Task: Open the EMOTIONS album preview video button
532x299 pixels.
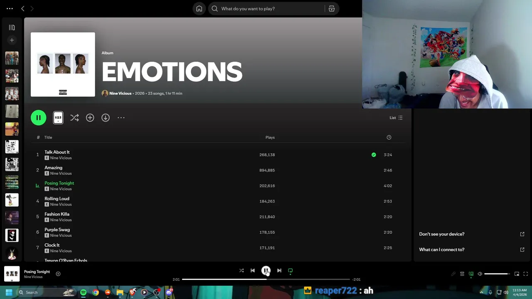Action: [58, 118]
